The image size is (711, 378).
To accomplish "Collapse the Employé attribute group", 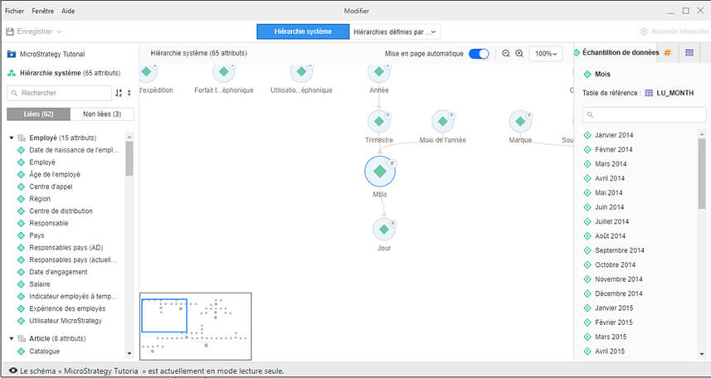I will (x=12, y=138).
